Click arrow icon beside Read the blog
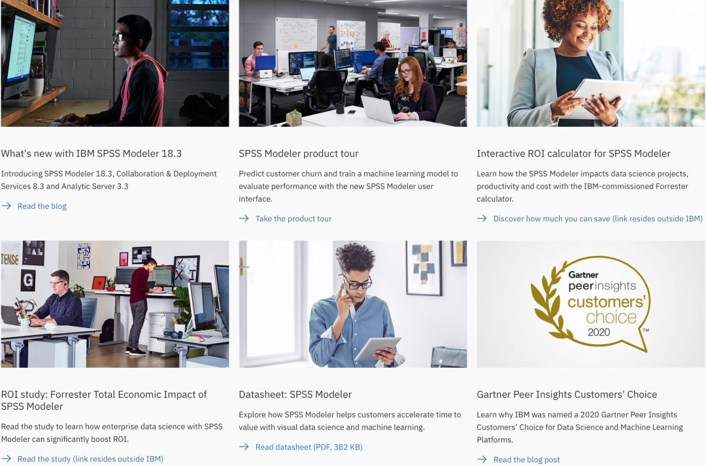 (x=7, y=206)
